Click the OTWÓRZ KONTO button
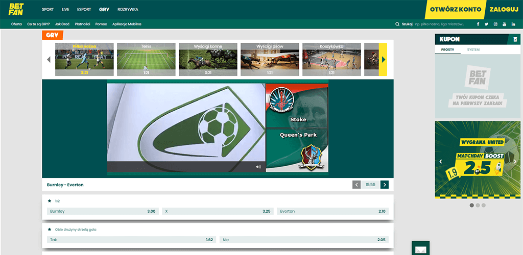This screenshot has height=255, width=523. [455, 9]
